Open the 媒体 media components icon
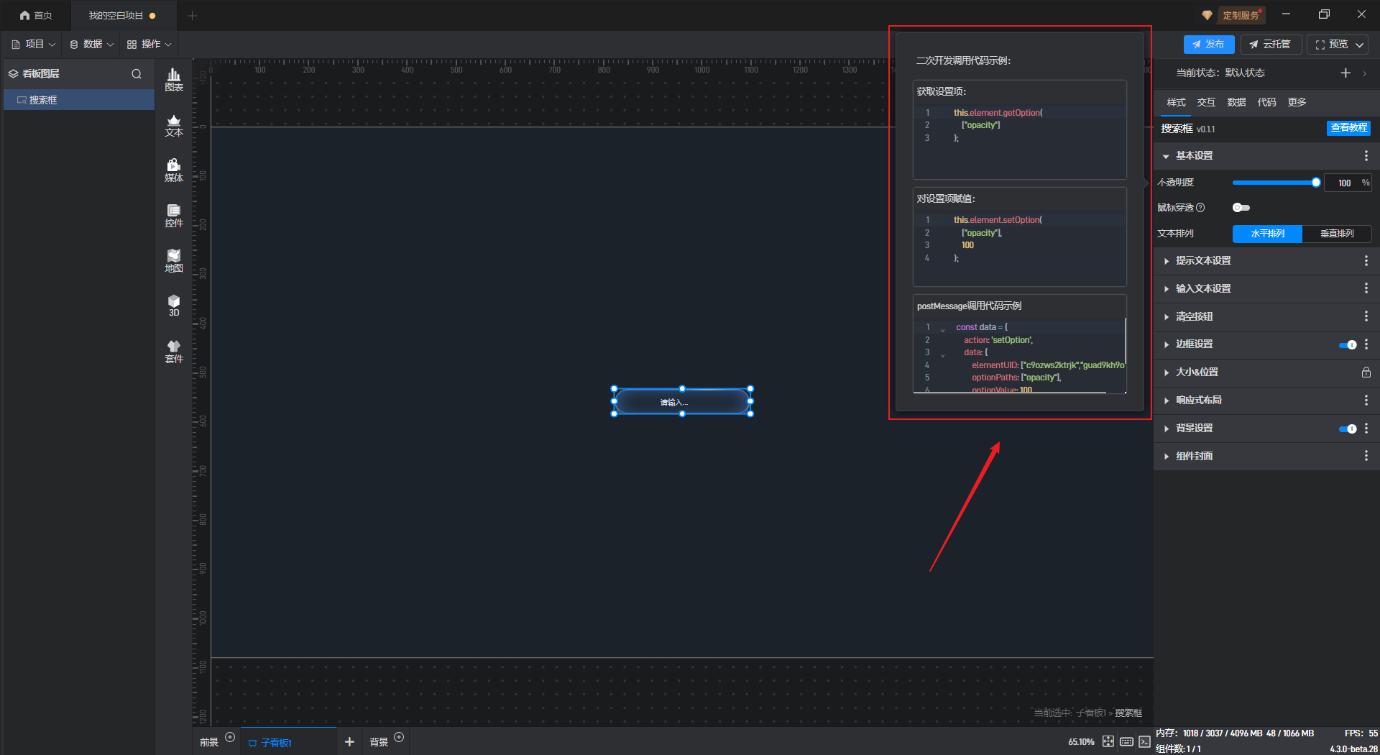The width and height of the screenshot is (1380, 755). click(174, 170)
